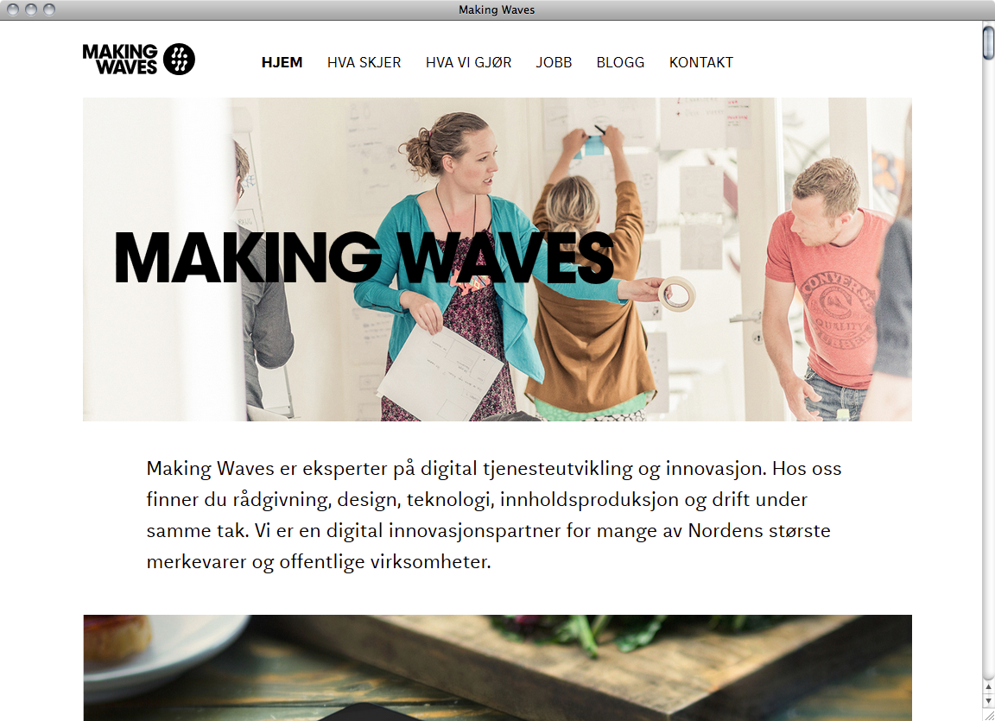Select JOBB in the navigation
This screenshot has width=995, height=721.
[554, 62]
